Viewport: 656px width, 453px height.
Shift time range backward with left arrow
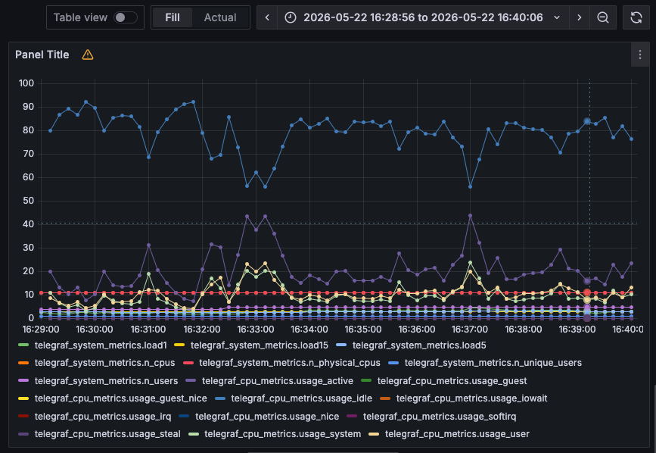pyautogui.click(x=267, y=17)
